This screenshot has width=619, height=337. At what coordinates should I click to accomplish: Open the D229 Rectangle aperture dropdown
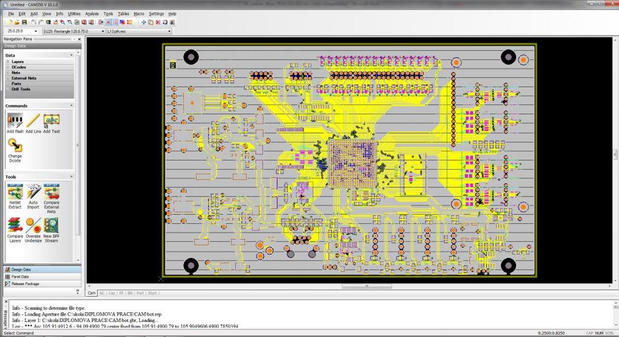(103, 31)
